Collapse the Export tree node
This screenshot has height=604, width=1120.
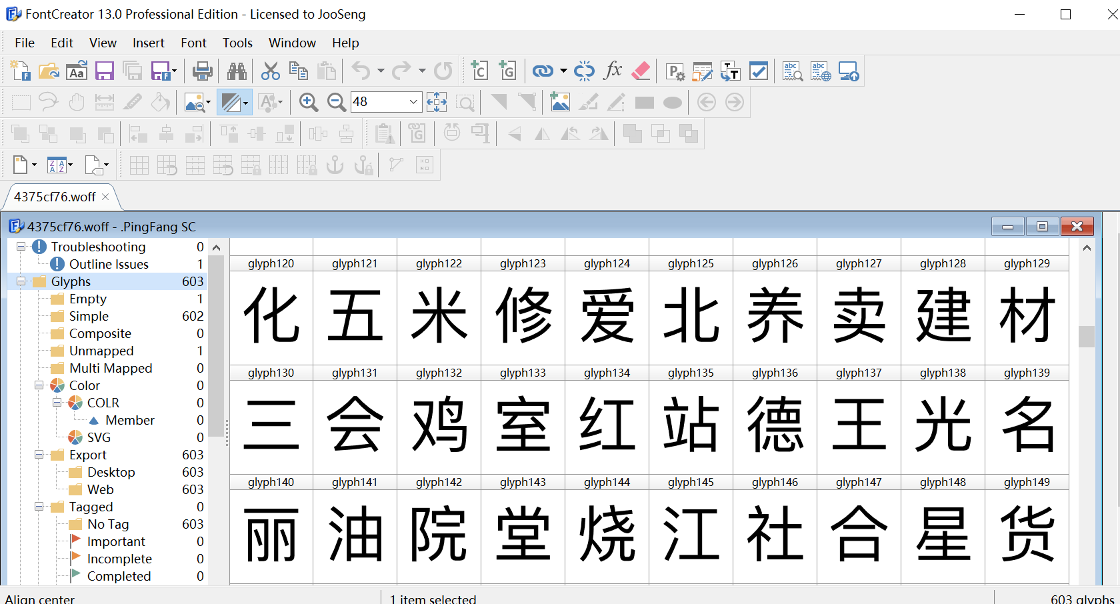(39, 455)
